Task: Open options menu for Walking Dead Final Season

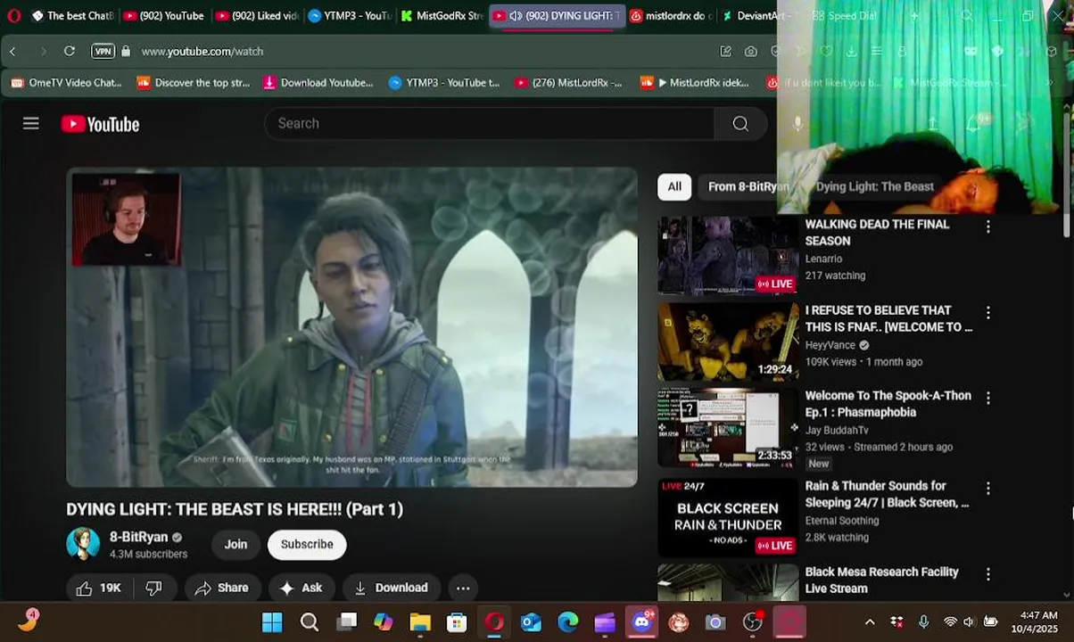Action: click(x=987, y=227)
